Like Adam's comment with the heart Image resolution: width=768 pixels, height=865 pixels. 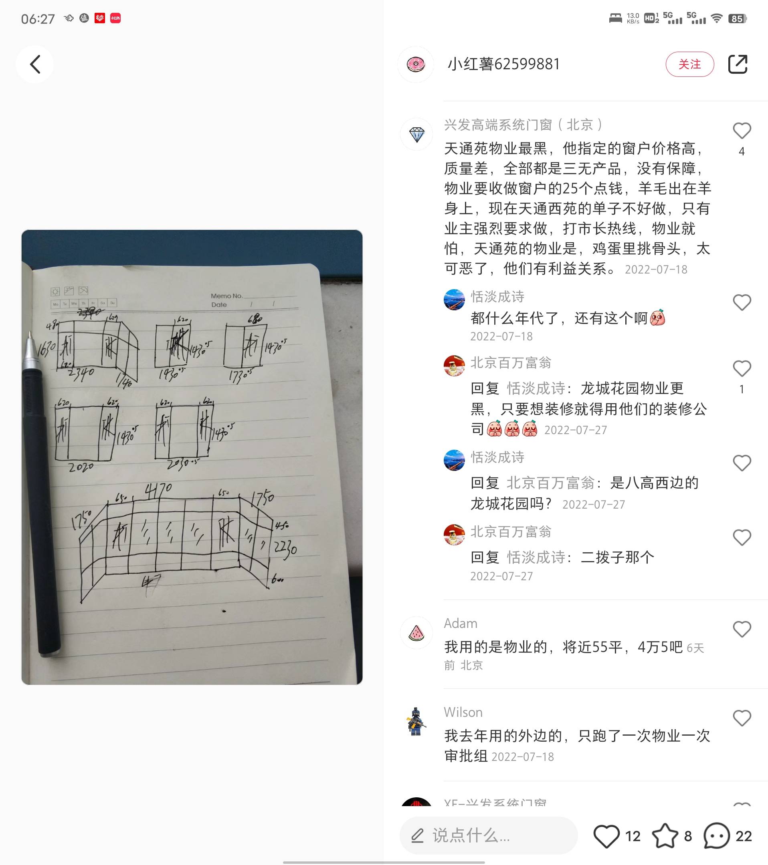(x=742, y=629)
